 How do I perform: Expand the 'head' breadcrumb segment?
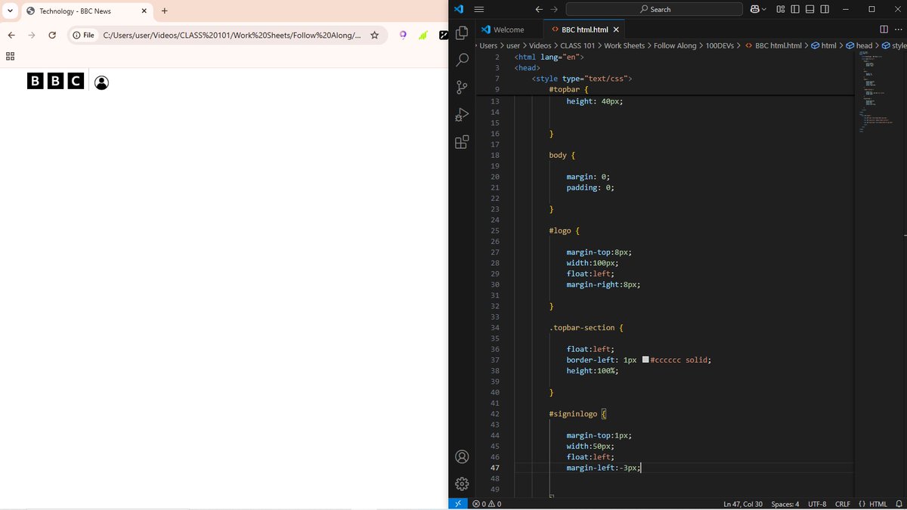click(x=859, y=45)
